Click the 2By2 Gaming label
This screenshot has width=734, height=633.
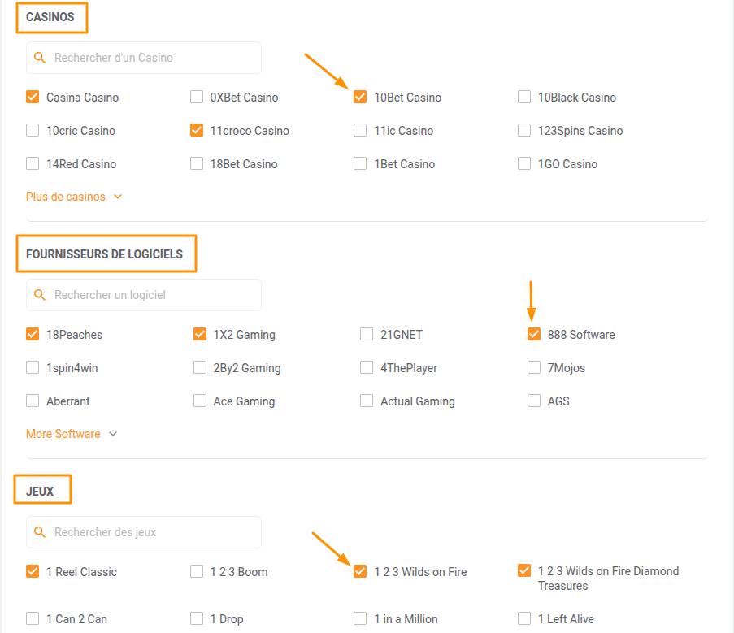(247, 368)
